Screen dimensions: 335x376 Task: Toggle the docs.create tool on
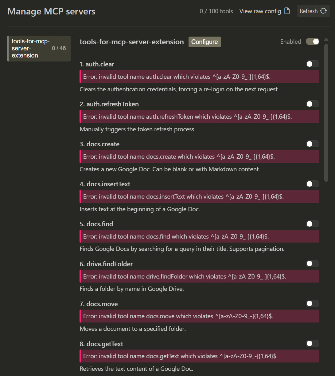(x=312, y=144)
